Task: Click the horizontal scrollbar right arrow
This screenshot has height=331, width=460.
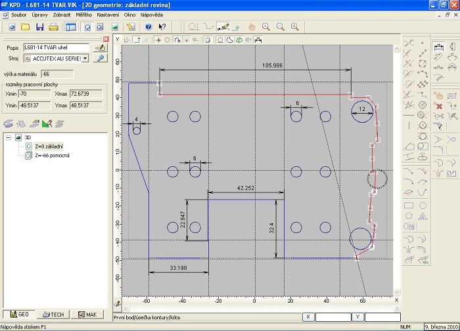Action: pos(397,309)
